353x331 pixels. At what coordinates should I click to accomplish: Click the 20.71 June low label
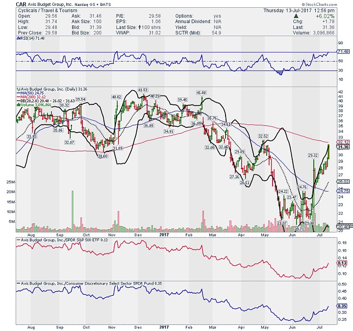(x=300, y=229)
